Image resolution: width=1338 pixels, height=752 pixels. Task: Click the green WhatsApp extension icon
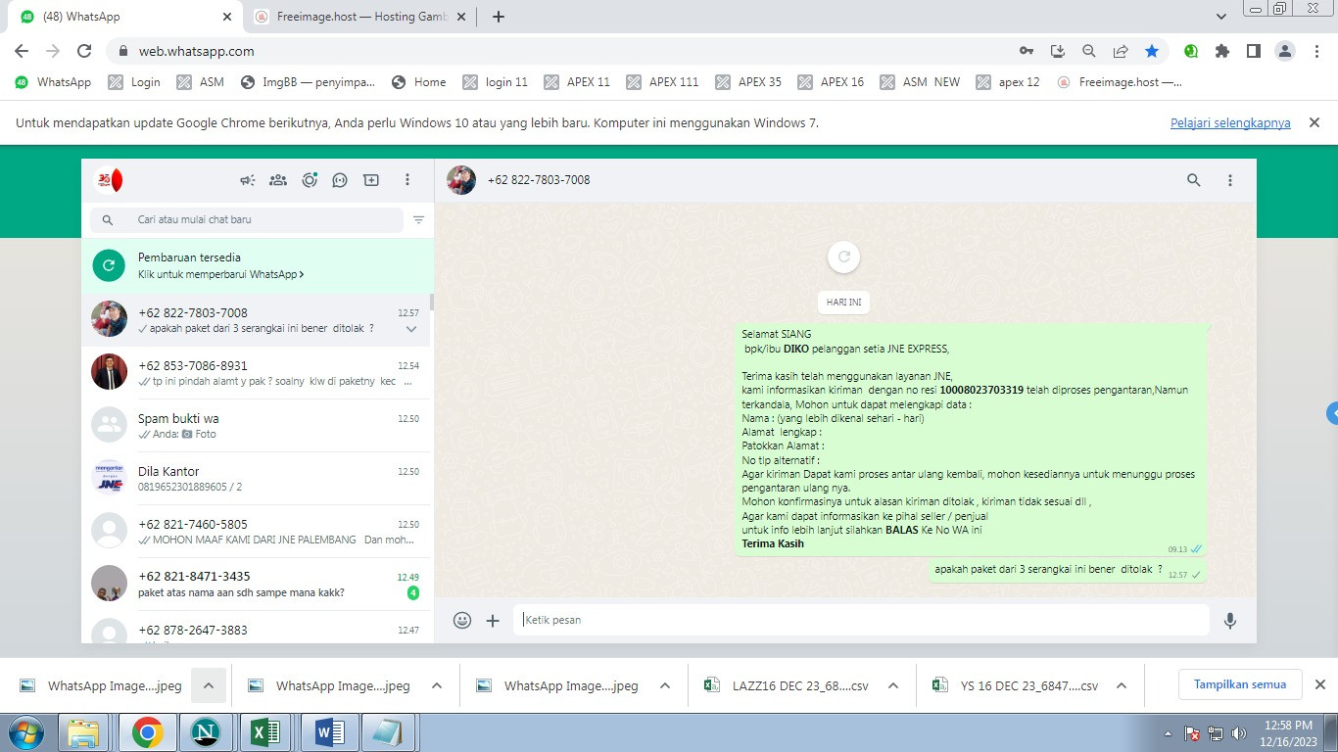tap(1191, 51)
